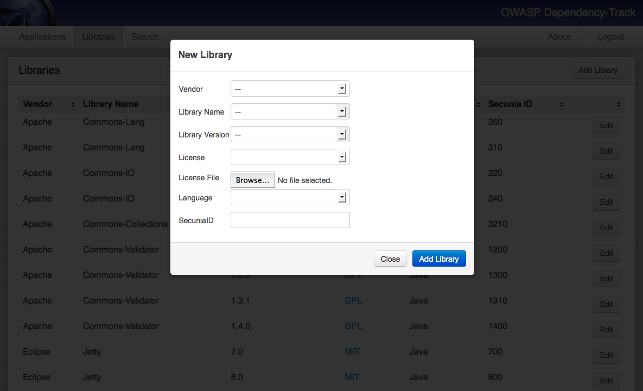Focus the SecuniaID text field

pos(290,220)
